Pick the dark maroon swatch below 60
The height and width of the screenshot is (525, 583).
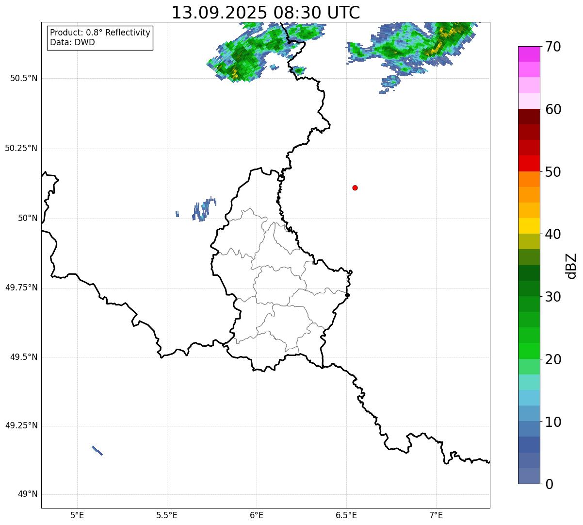(529, 117)
